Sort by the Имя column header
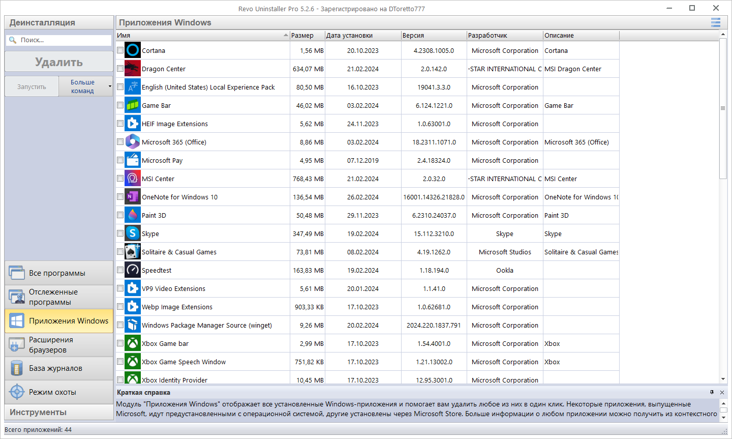The width and height of the screenshot is (732, 439). tap(203, 36)
